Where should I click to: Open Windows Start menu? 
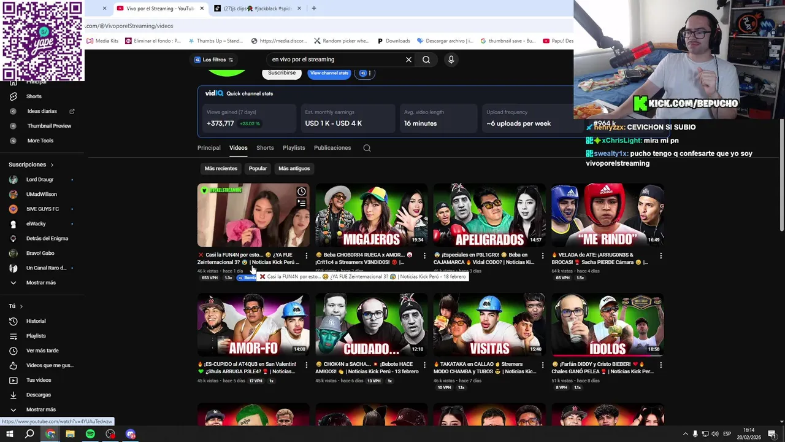(x=10, y=434)
